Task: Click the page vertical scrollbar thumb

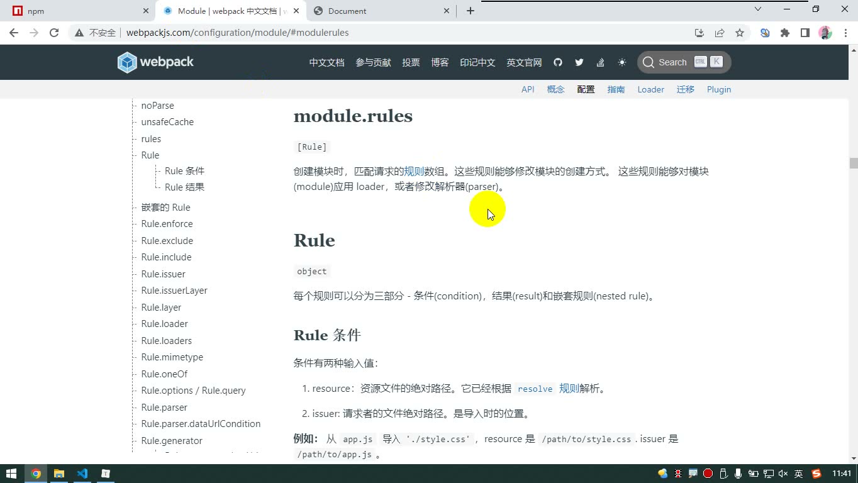Action: pyautogui.click(x=854, y=163)
